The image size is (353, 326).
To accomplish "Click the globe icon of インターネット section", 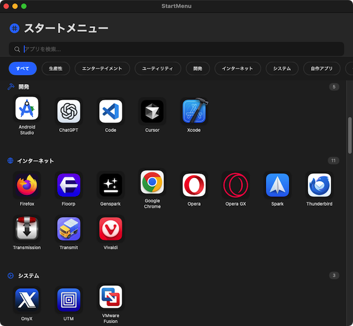I will [10, 161].
